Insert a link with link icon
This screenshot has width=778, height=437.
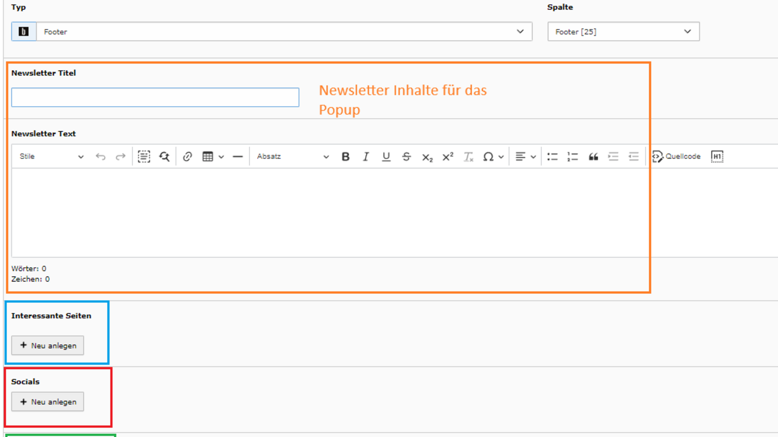(187, 157)
